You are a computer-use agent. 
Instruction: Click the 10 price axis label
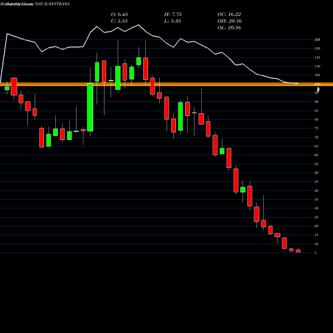tap(316, 244)
